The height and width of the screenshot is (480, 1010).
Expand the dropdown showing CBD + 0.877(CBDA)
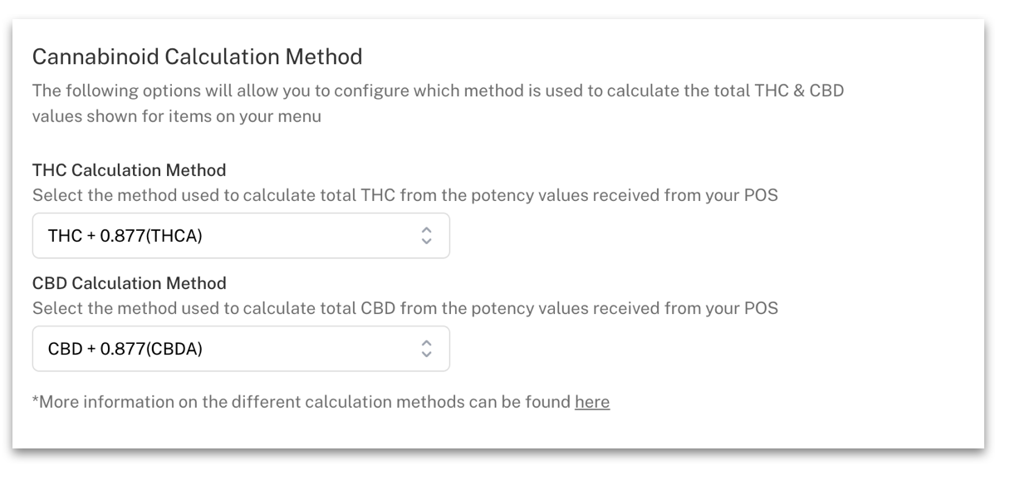(241, 349)
